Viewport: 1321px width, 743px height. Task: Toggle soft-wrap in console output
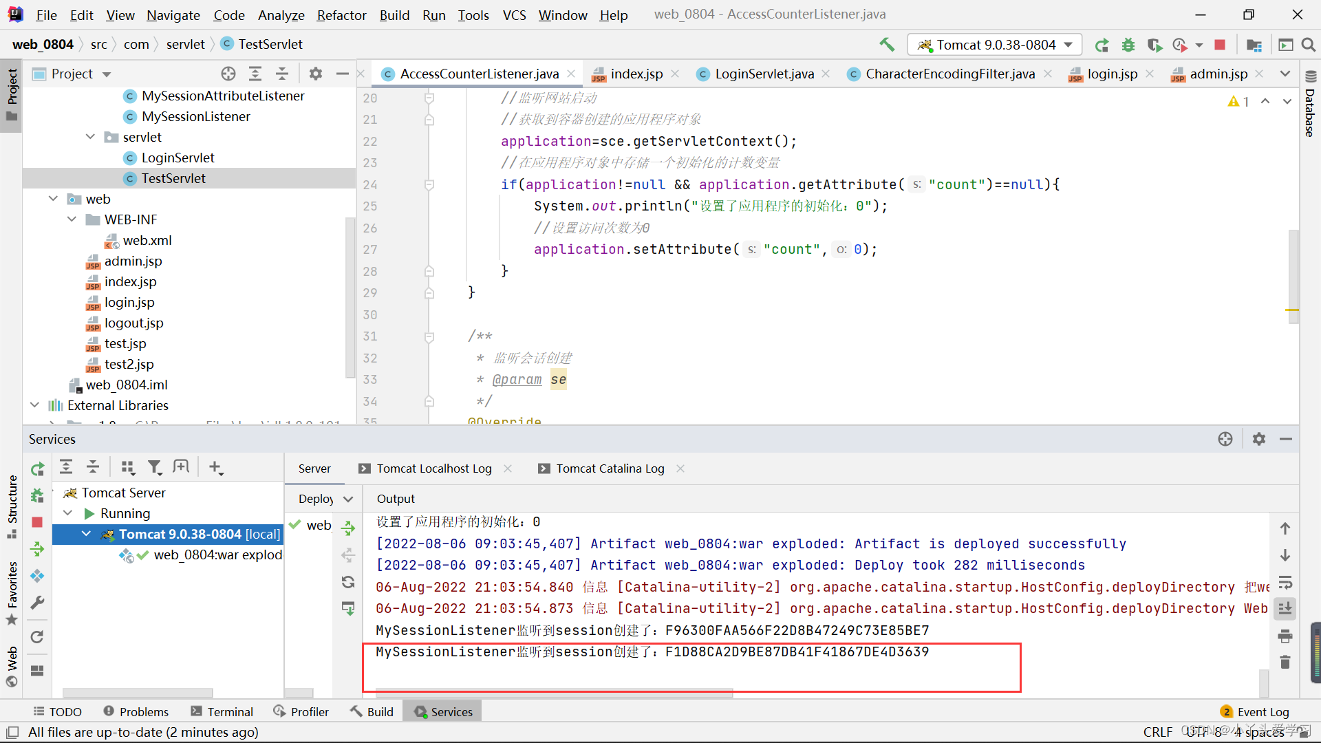[x=1285, y=583]
